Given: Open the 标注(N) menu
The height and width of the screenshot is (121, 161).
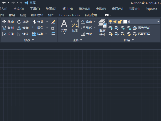Looking at the screenshot, I should (x=68, y=9).
